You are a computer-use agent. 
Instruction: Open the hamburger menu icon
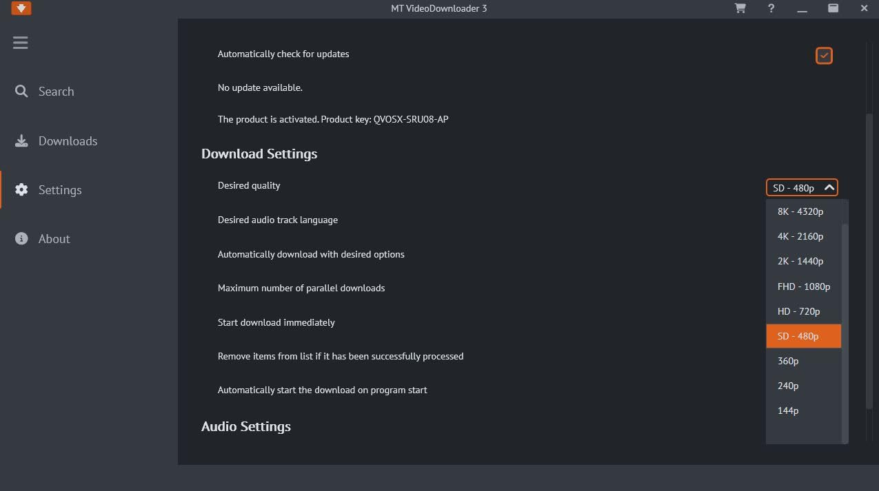tap(20, 43)
